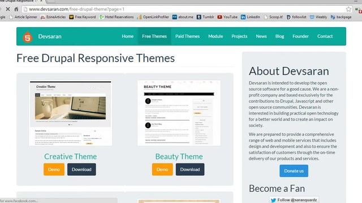This screenshot has width=362, height=203.
Task: Click the Creative Theme preview thumbnail
Action: [70, 113]
